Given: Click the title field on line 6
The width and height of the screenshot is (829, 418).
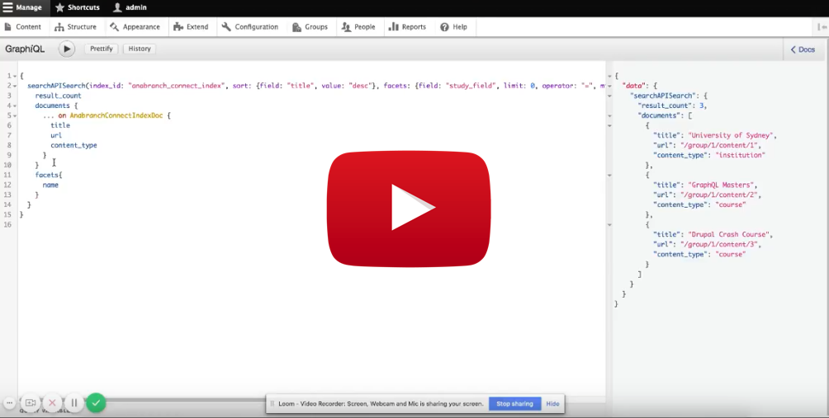Looking at the screenshot, I should 60,125.
